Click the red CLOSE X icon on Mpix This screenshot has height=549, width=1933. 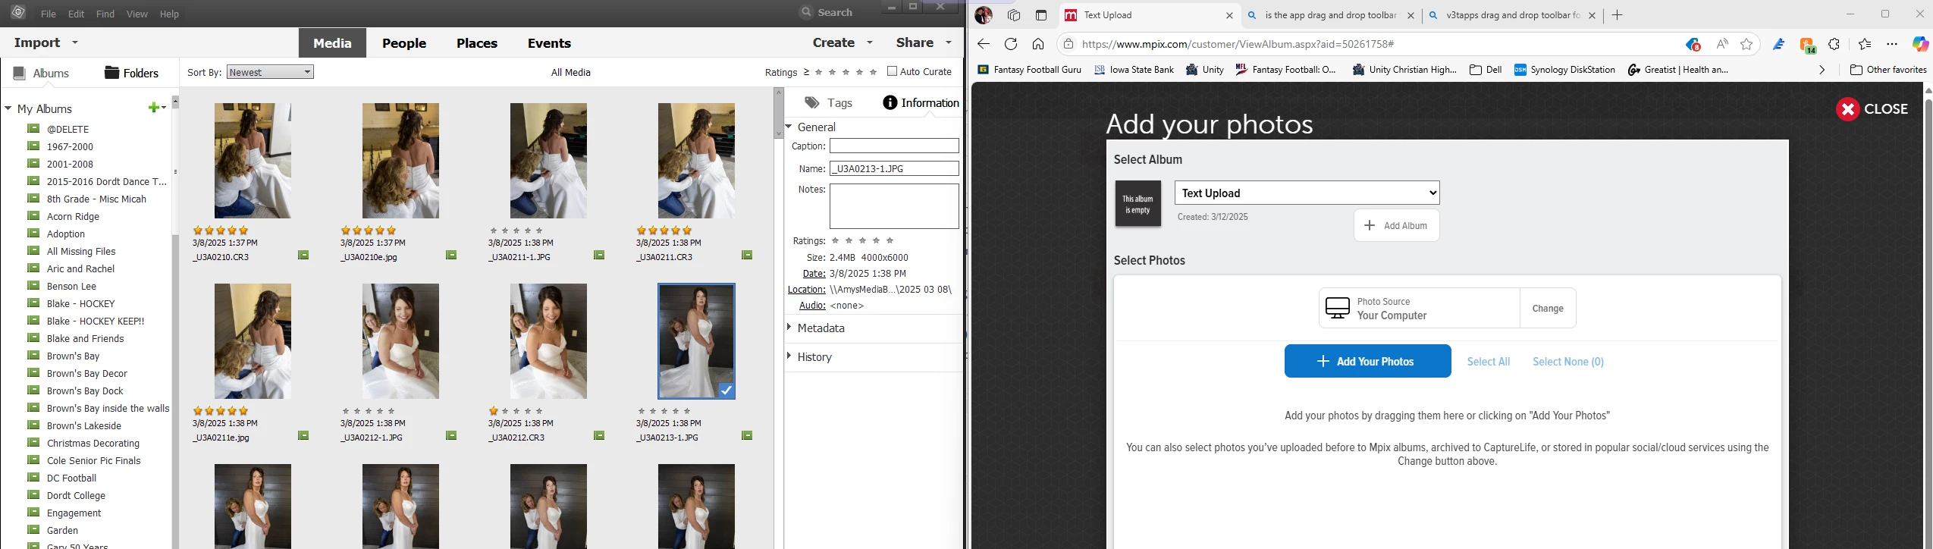[x=1847, y=109]
